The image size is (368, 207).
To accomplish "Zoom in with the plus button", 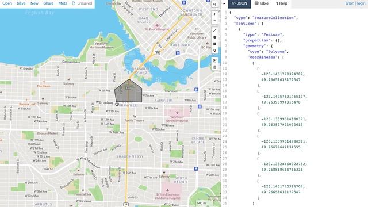I will click(214, 14).
